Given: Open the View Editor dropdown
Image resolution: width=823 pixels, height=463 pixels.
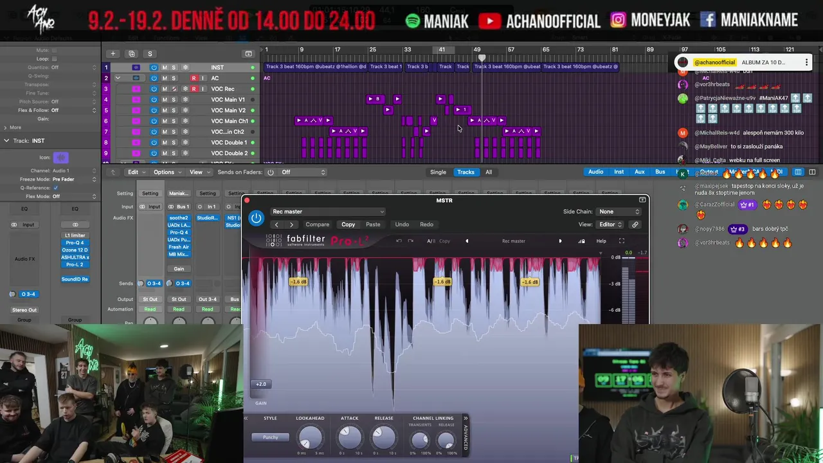Looking at the screenshot, I should pos(610,224).
